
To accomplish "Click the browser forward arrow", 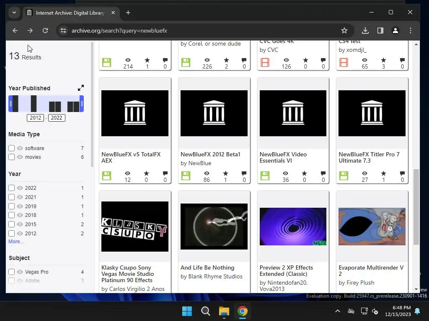I will pos(30,31).
